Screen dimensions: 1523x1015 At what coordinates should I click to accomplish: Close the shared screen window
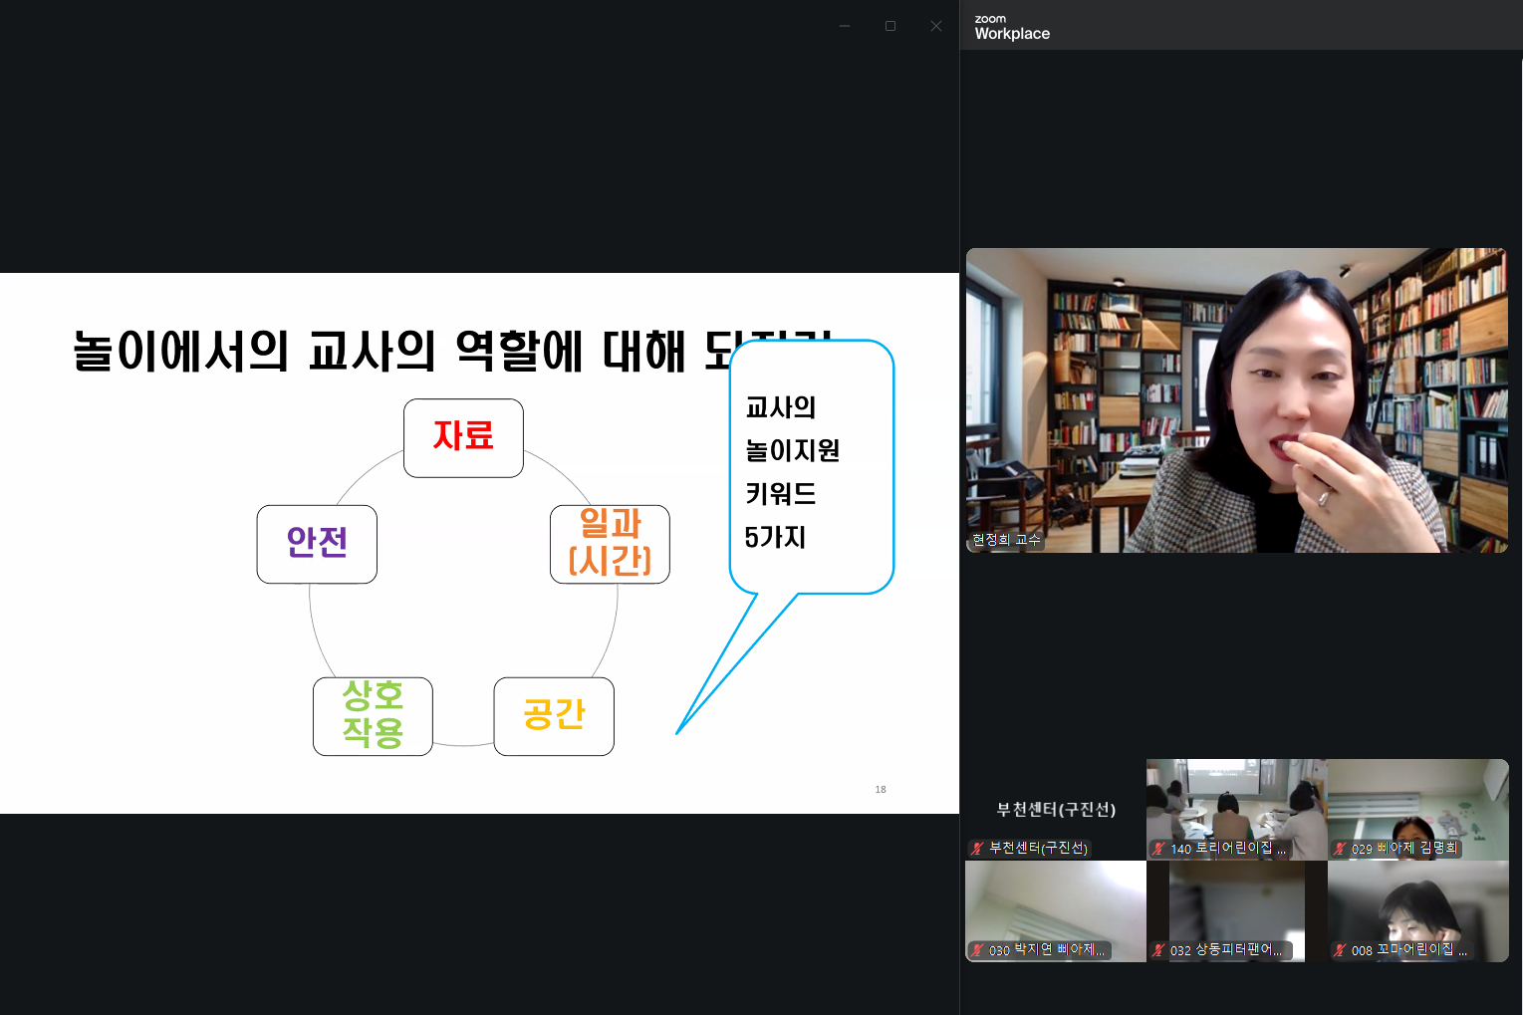[936, 26]
